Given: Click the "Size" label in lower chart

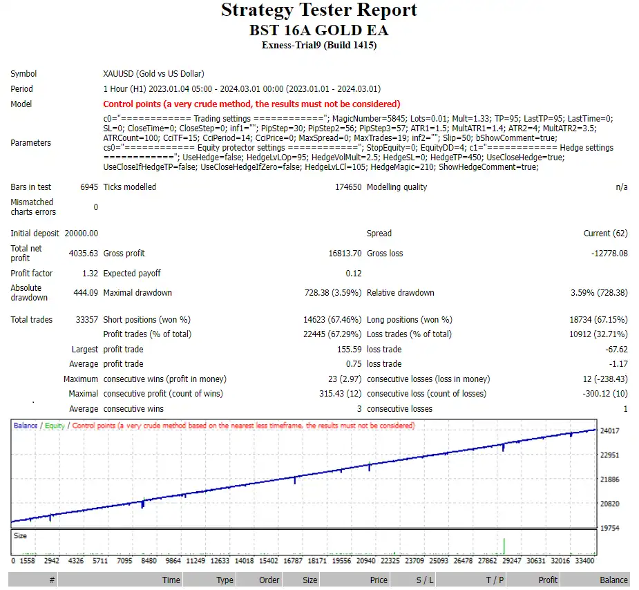Looking at the screenshot, I should tap(21, 535).
